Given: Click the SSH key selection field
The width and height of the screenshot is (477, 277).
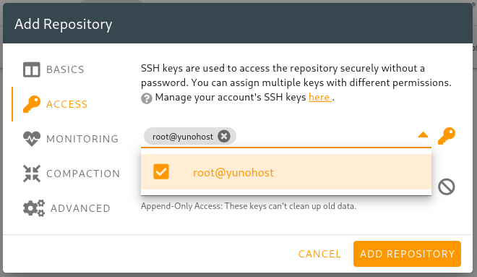Looking at the screenshot, I should coord(286,137).
